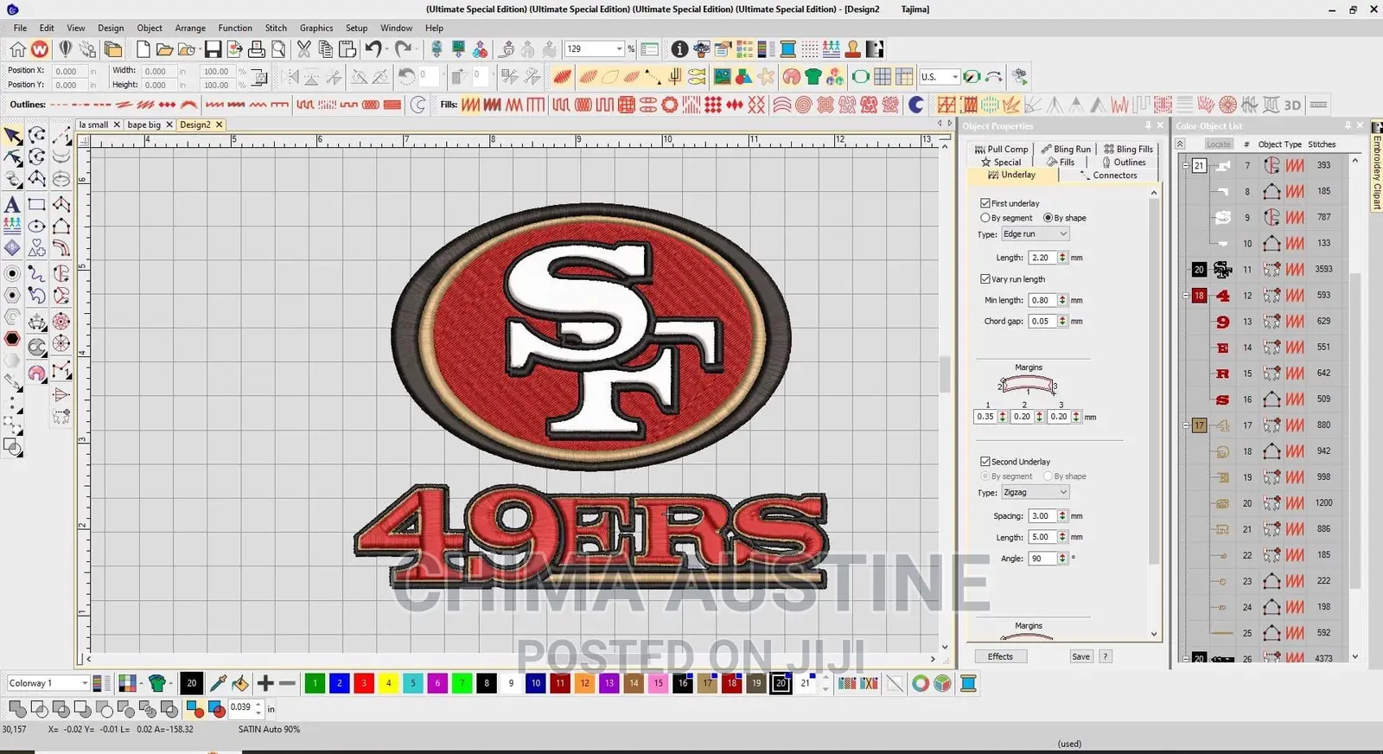Select the first underlay By segment radio button
1383x754 pixels.
985,218
